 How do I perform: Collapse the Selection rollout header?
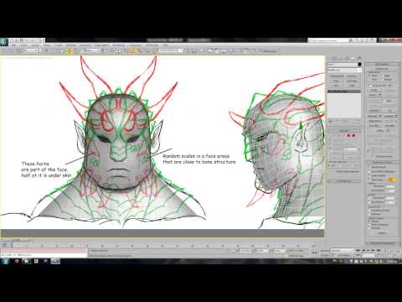(344, 131)
